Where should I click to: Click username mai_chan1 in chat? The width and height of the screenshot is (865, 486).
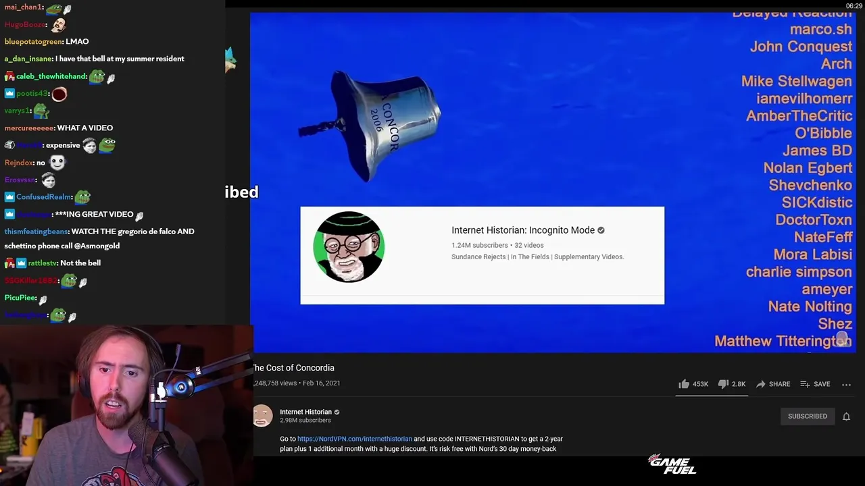pyautogui.click(x=23, y=7)
